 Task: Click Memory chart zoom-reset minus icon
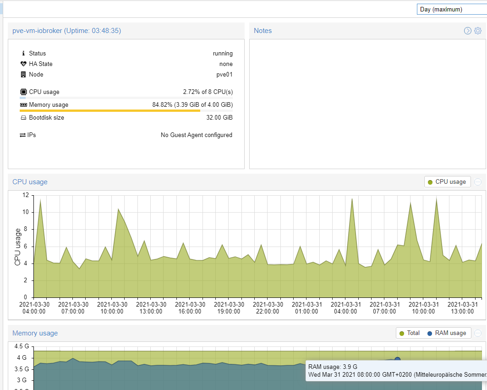[478, 333]
